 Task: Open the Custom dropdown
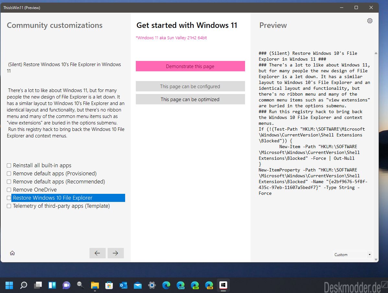click(352, 255)
